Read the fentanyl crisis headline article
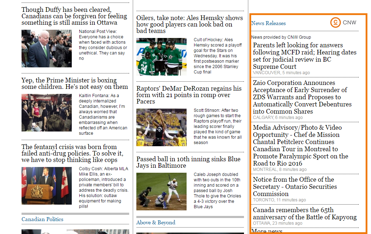 click(x=72, y=153)
